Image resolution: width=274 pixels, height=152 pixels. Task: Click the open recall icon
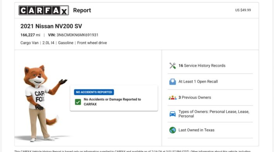coord(173,81)
